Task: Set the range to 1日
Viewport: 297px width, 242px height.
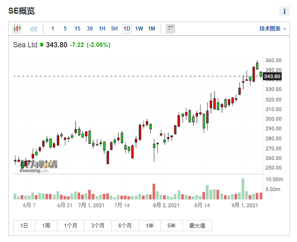Action: click(24, 225)
